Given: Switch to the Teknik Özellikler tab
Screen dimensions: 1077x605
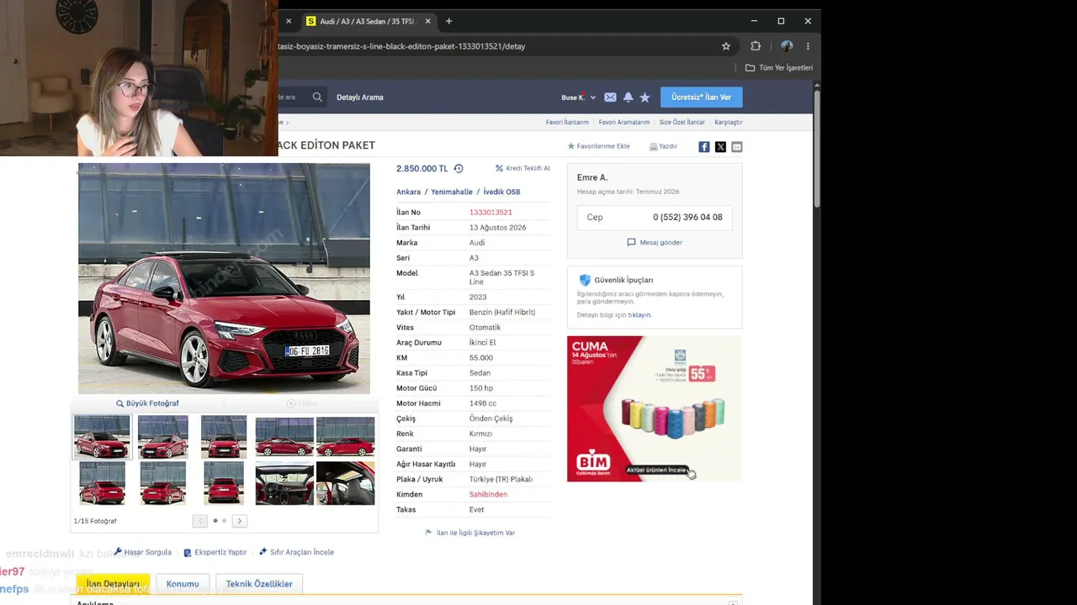Looking at the screenshot, I should (259, 584).
